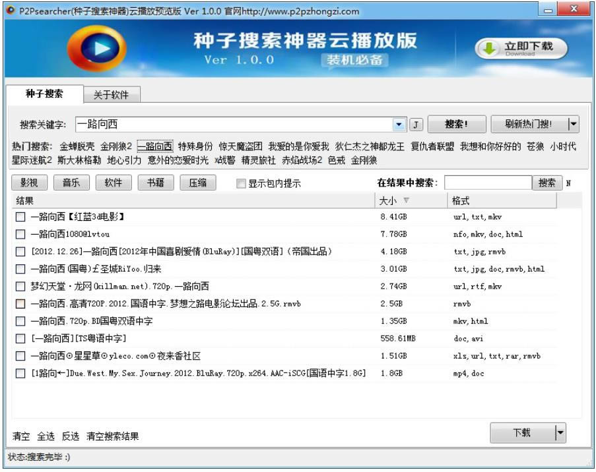Select the 种子搜索 tab
Viewport: 596px width, 472px height.
[44, 94]
